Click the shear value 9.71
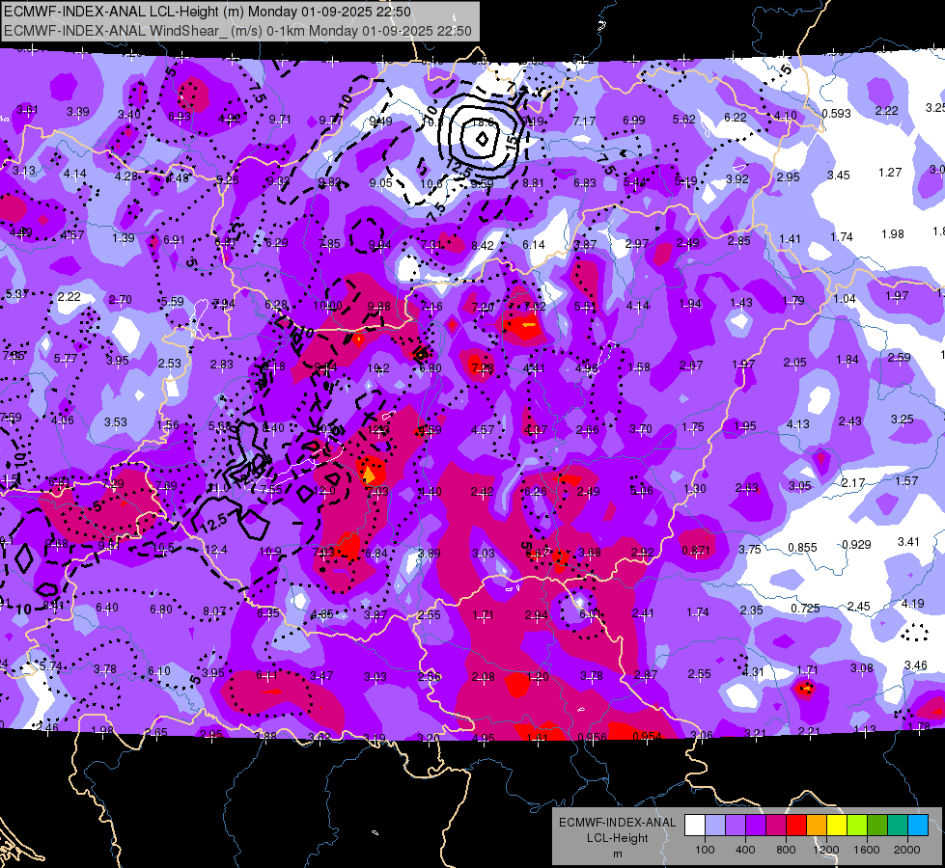The height and width of the screenshot is (868, 945). click(x=280, y=120)
